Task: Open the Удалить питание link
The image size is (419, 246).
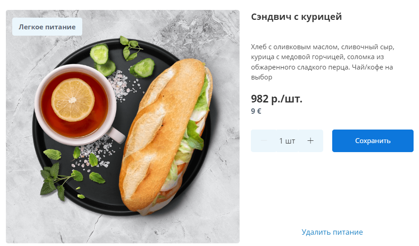Action: 332,232
